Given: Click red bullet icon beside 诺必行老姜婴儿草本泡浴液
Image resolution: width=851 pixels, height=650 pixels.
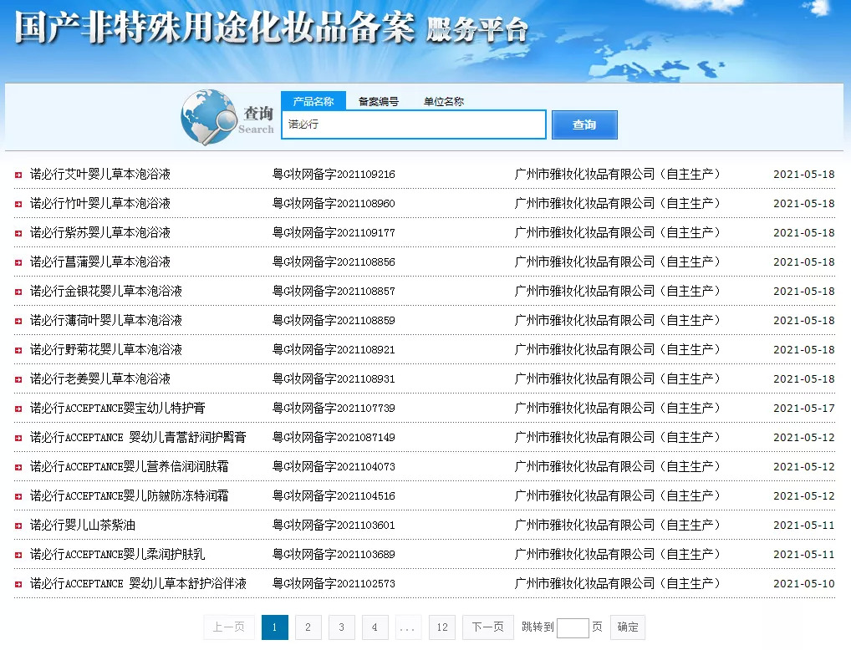Looking at the screenshot, I should point(18,380).
